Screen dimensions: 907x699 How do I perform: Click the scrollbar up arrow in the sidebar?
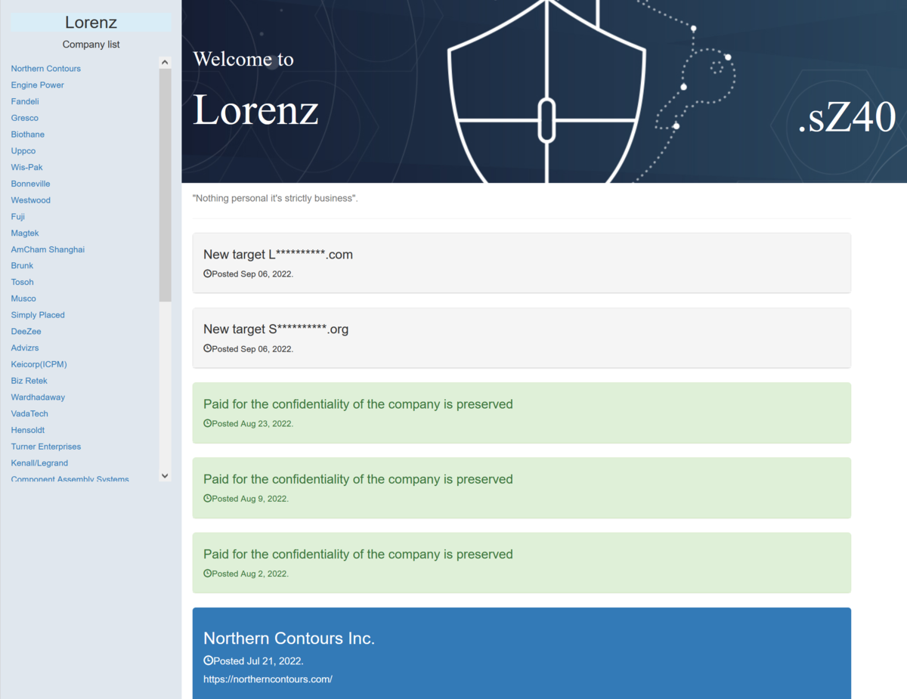click(x=165, y=61)
